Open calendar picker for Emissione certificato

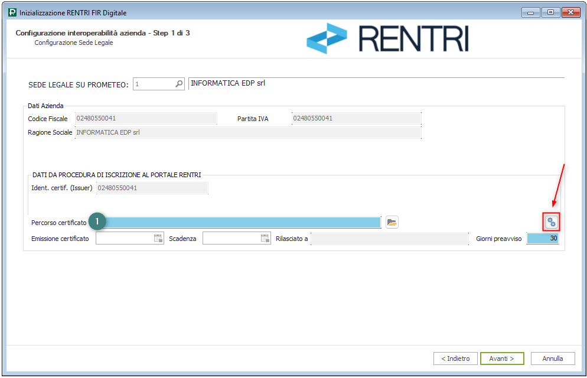pyautogui.click(x=158, y=239)
